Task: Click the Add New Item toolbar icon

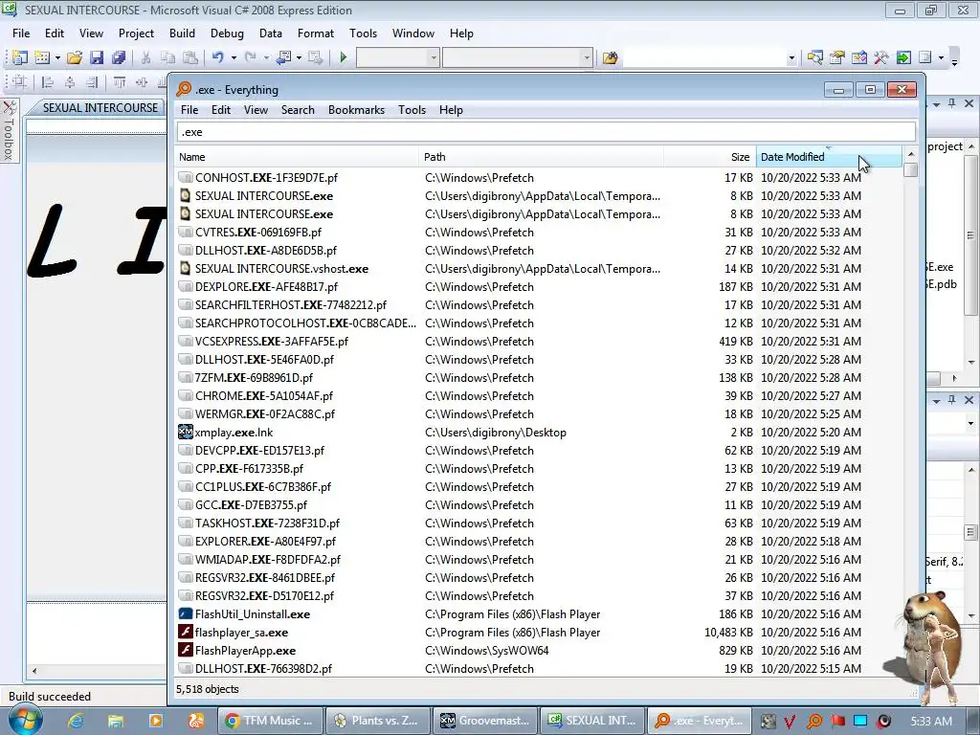Action: coord(42,57)
